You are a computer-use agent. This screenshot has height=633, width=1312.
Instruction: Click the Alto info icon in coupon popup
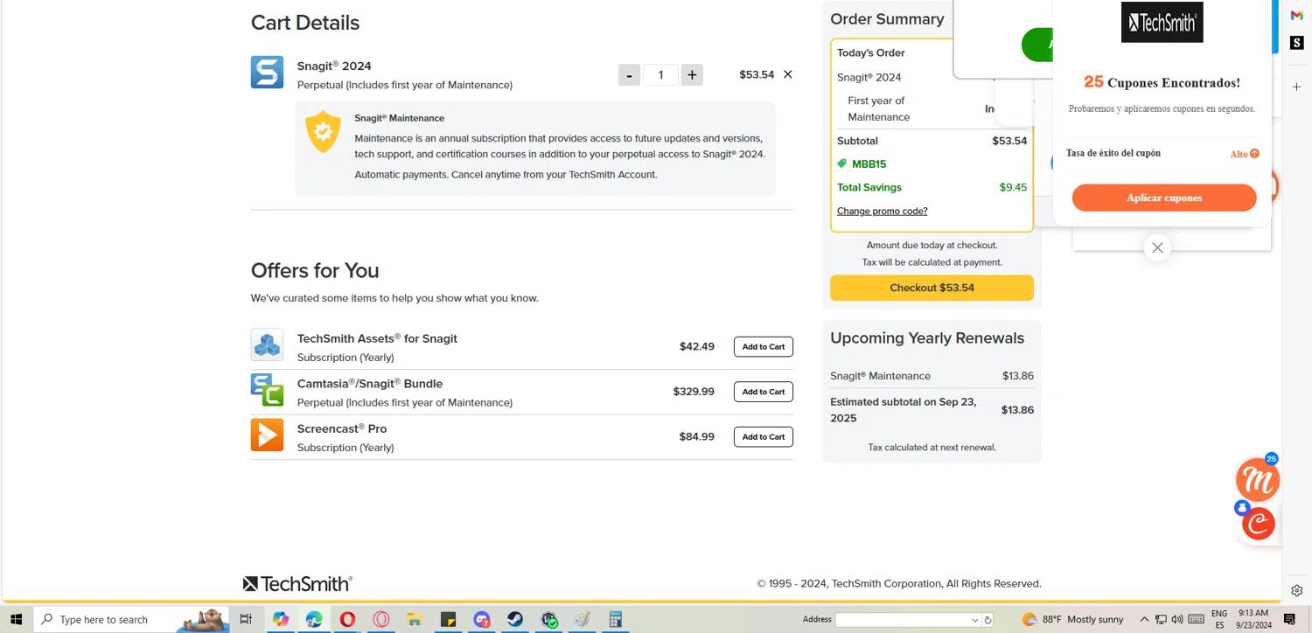(1254, 154)
